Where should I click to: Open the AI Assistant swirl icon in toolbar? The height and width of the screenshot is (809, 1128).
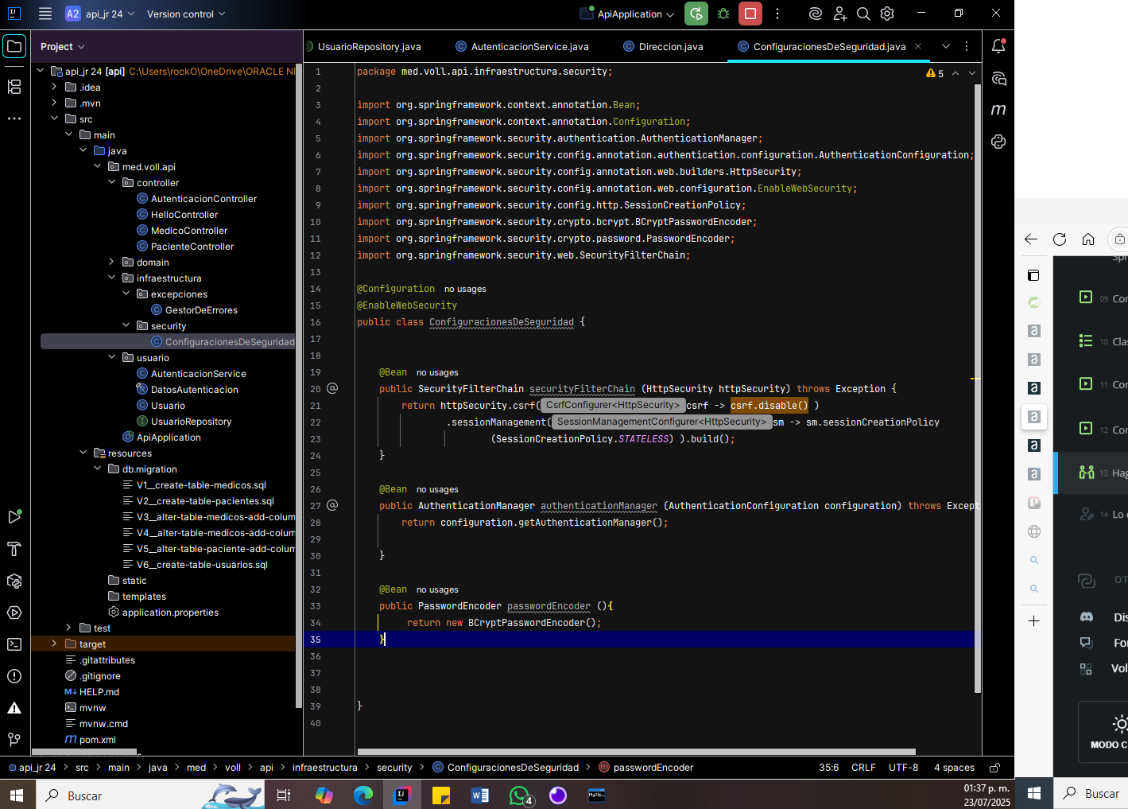coord(816,14)
